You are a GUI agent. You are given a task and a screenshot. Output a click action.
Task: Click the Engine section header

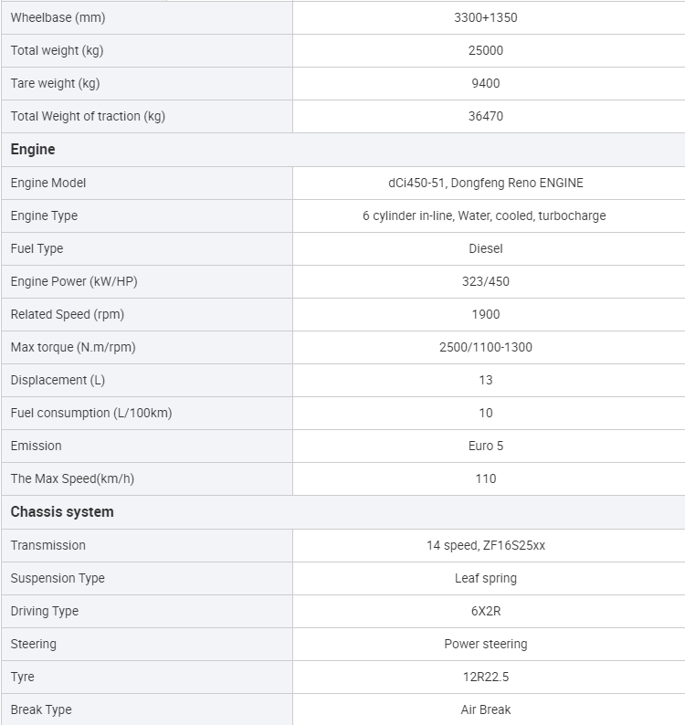(342, 150)
